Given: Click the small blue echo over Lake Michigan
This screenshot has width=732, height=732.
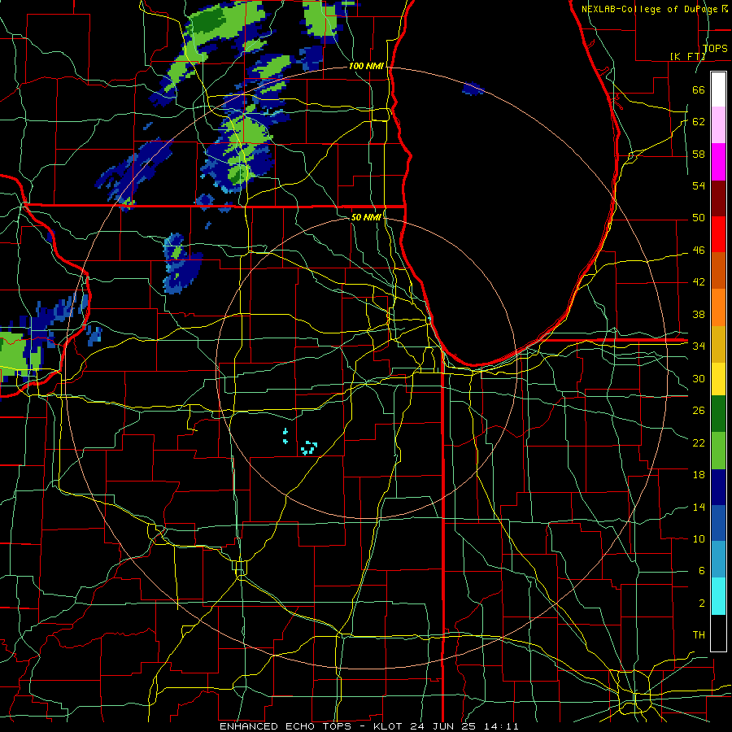Looking at the screenshot, I should coord(473,88).
